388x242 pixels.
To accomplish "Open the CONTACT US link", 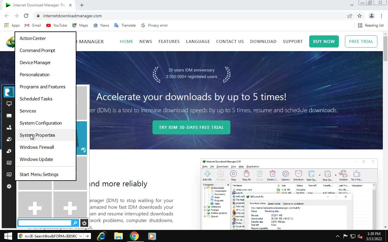I will 230,41.
